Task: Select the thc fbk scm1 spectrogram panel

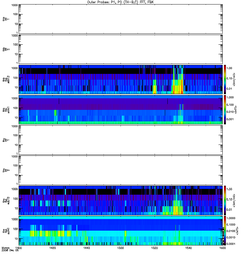Action: [x=121, y=231]
